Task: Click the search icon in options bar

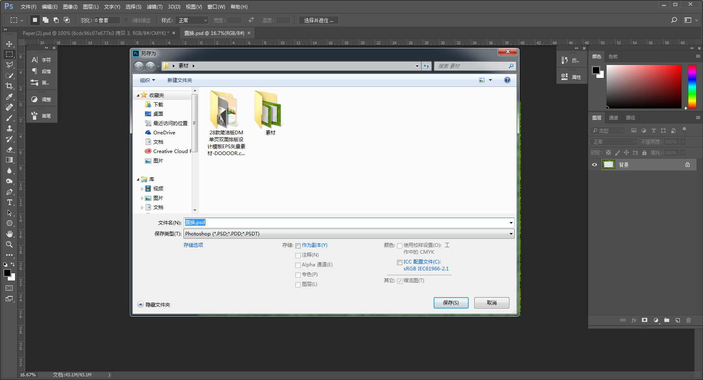Action: [x=674, y=20]
